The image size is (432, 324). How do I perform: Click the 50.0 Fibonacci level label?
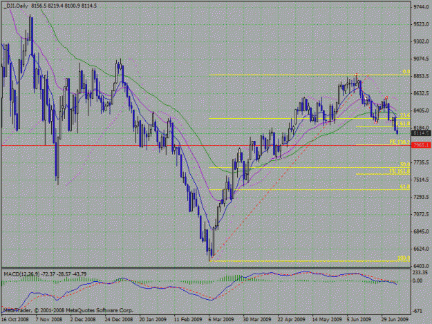tap(405, 164)
